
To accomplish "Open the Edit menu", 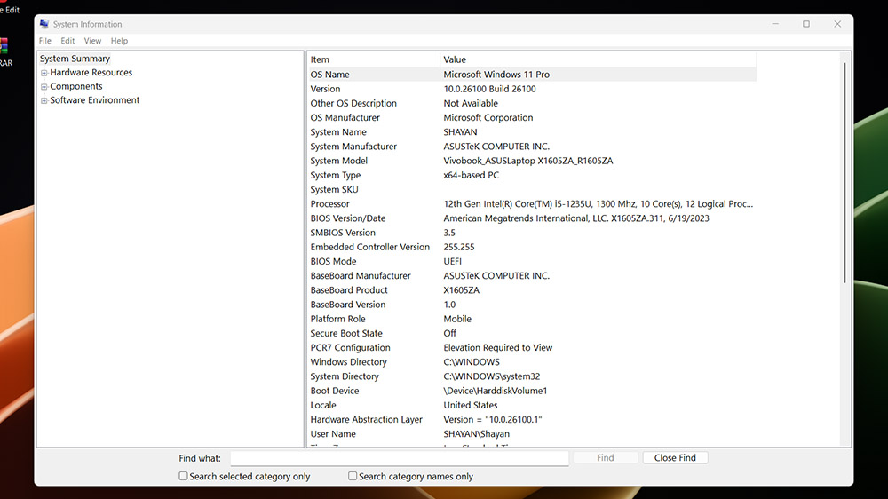I will click(67, 41).
